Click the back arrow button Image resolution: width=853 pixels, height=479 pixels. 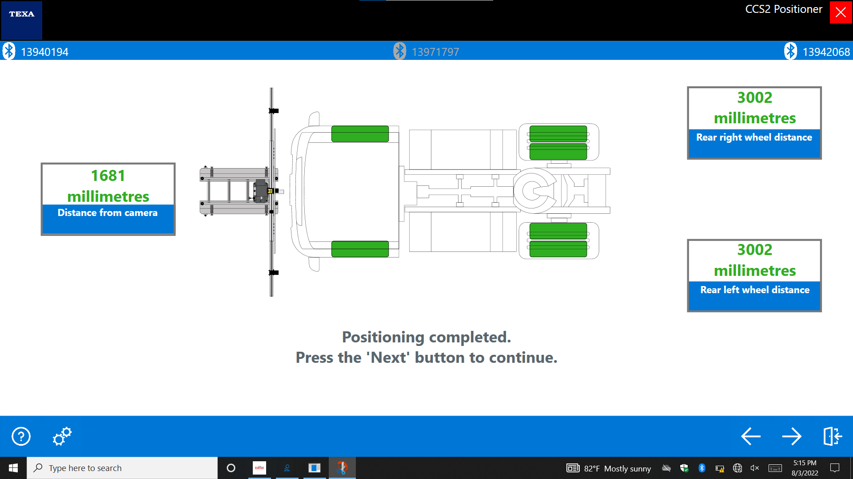[x=751, y=436]
